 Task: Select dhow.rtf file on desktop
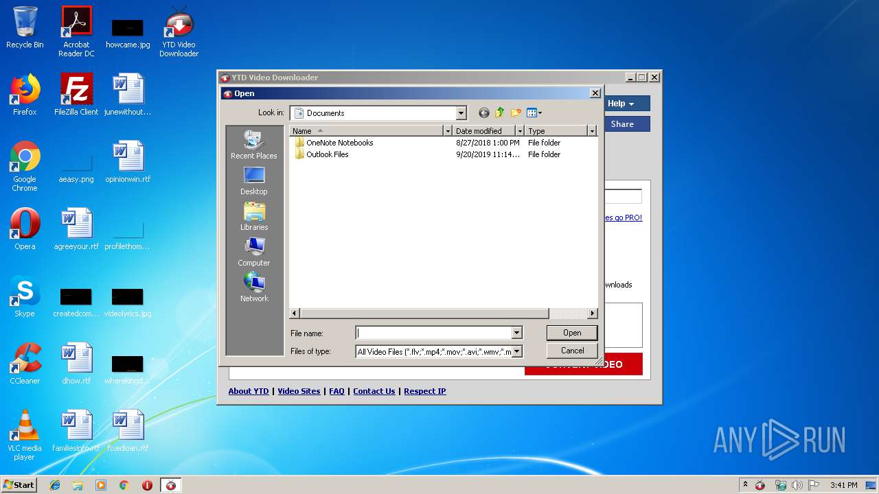click(x=76, y=364)
